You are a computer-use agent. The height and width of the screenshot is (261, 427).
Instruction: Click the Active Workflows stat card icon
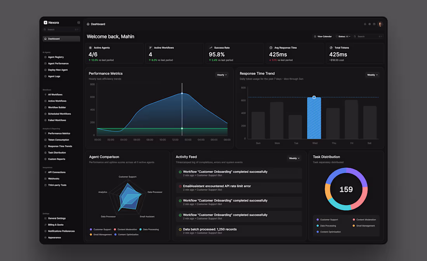coord(151,48)
